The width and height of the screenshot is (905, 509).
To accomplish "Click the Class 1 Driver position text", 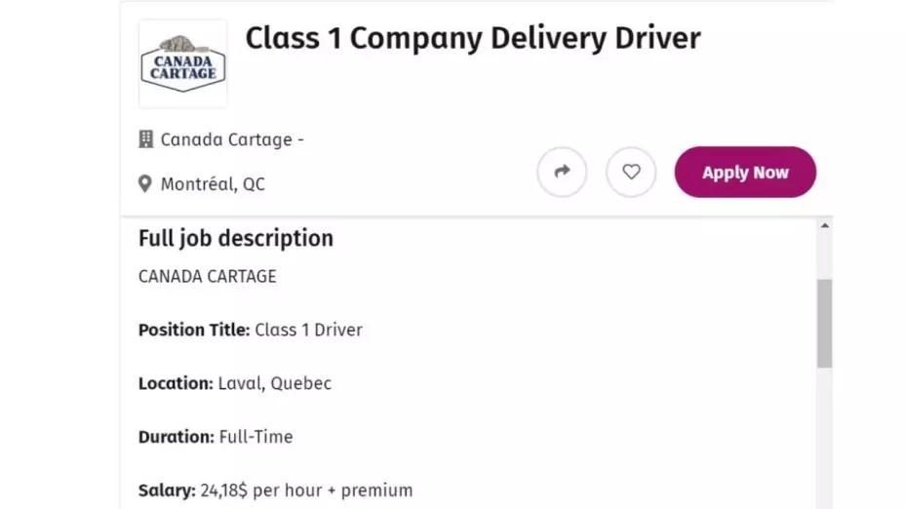I will (308, 330).
